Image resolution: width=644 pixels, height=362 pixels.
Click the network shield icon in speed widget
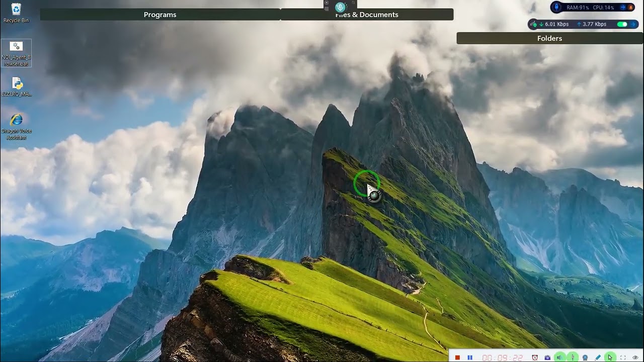click(533, 24)
